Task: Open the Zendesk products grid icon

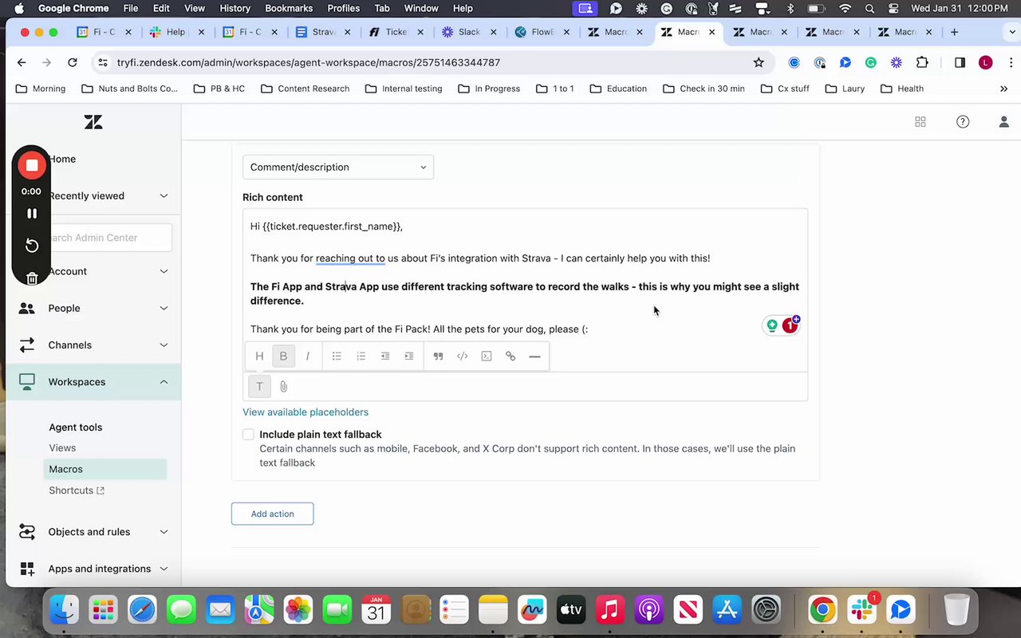Action: (920, 122)
